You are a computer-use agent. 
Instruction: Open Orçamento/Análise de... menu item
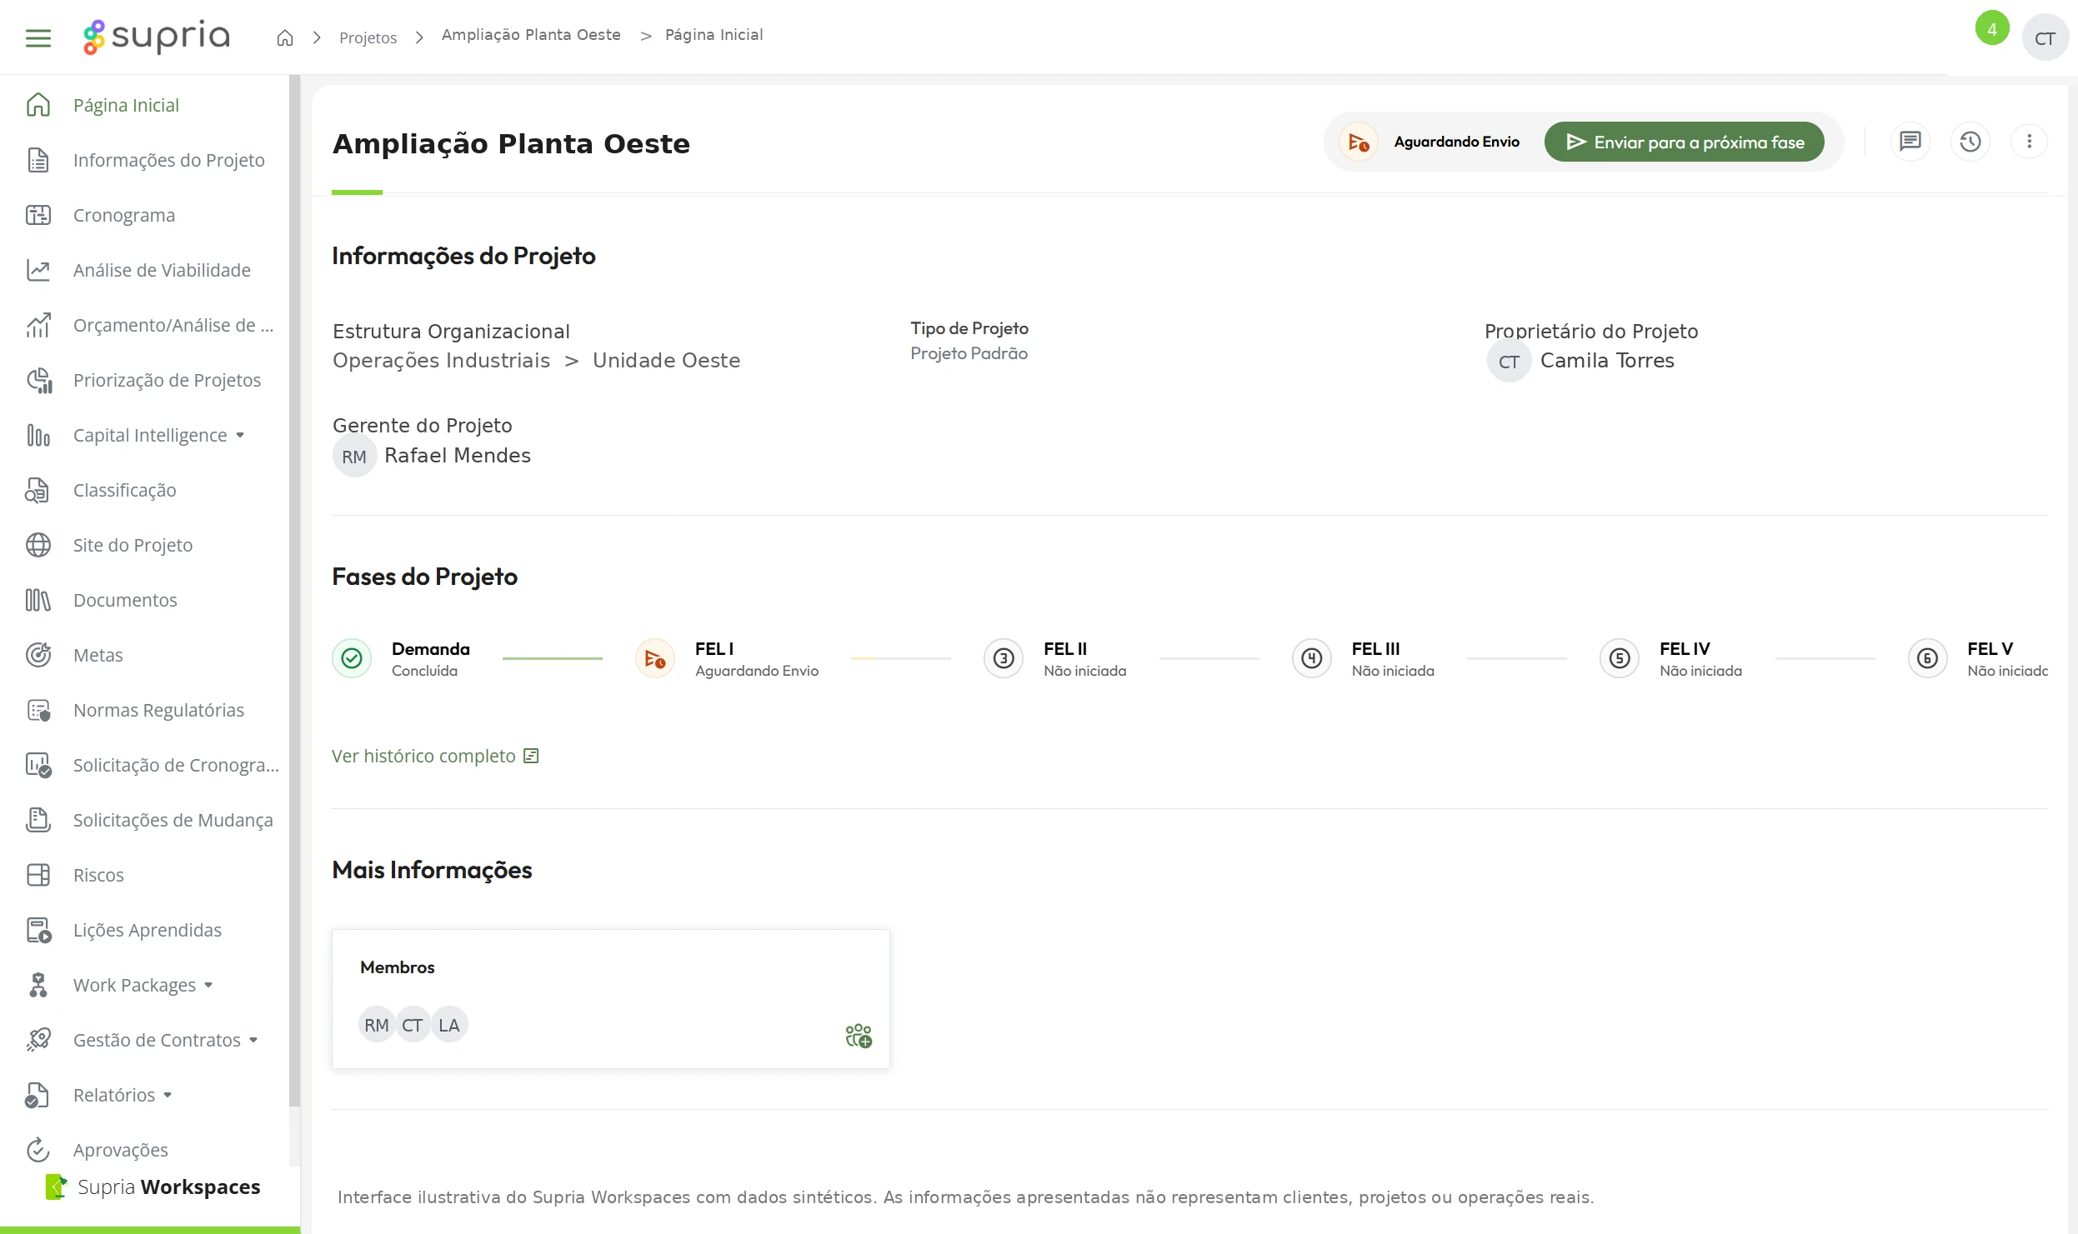[x=145, y=325]
